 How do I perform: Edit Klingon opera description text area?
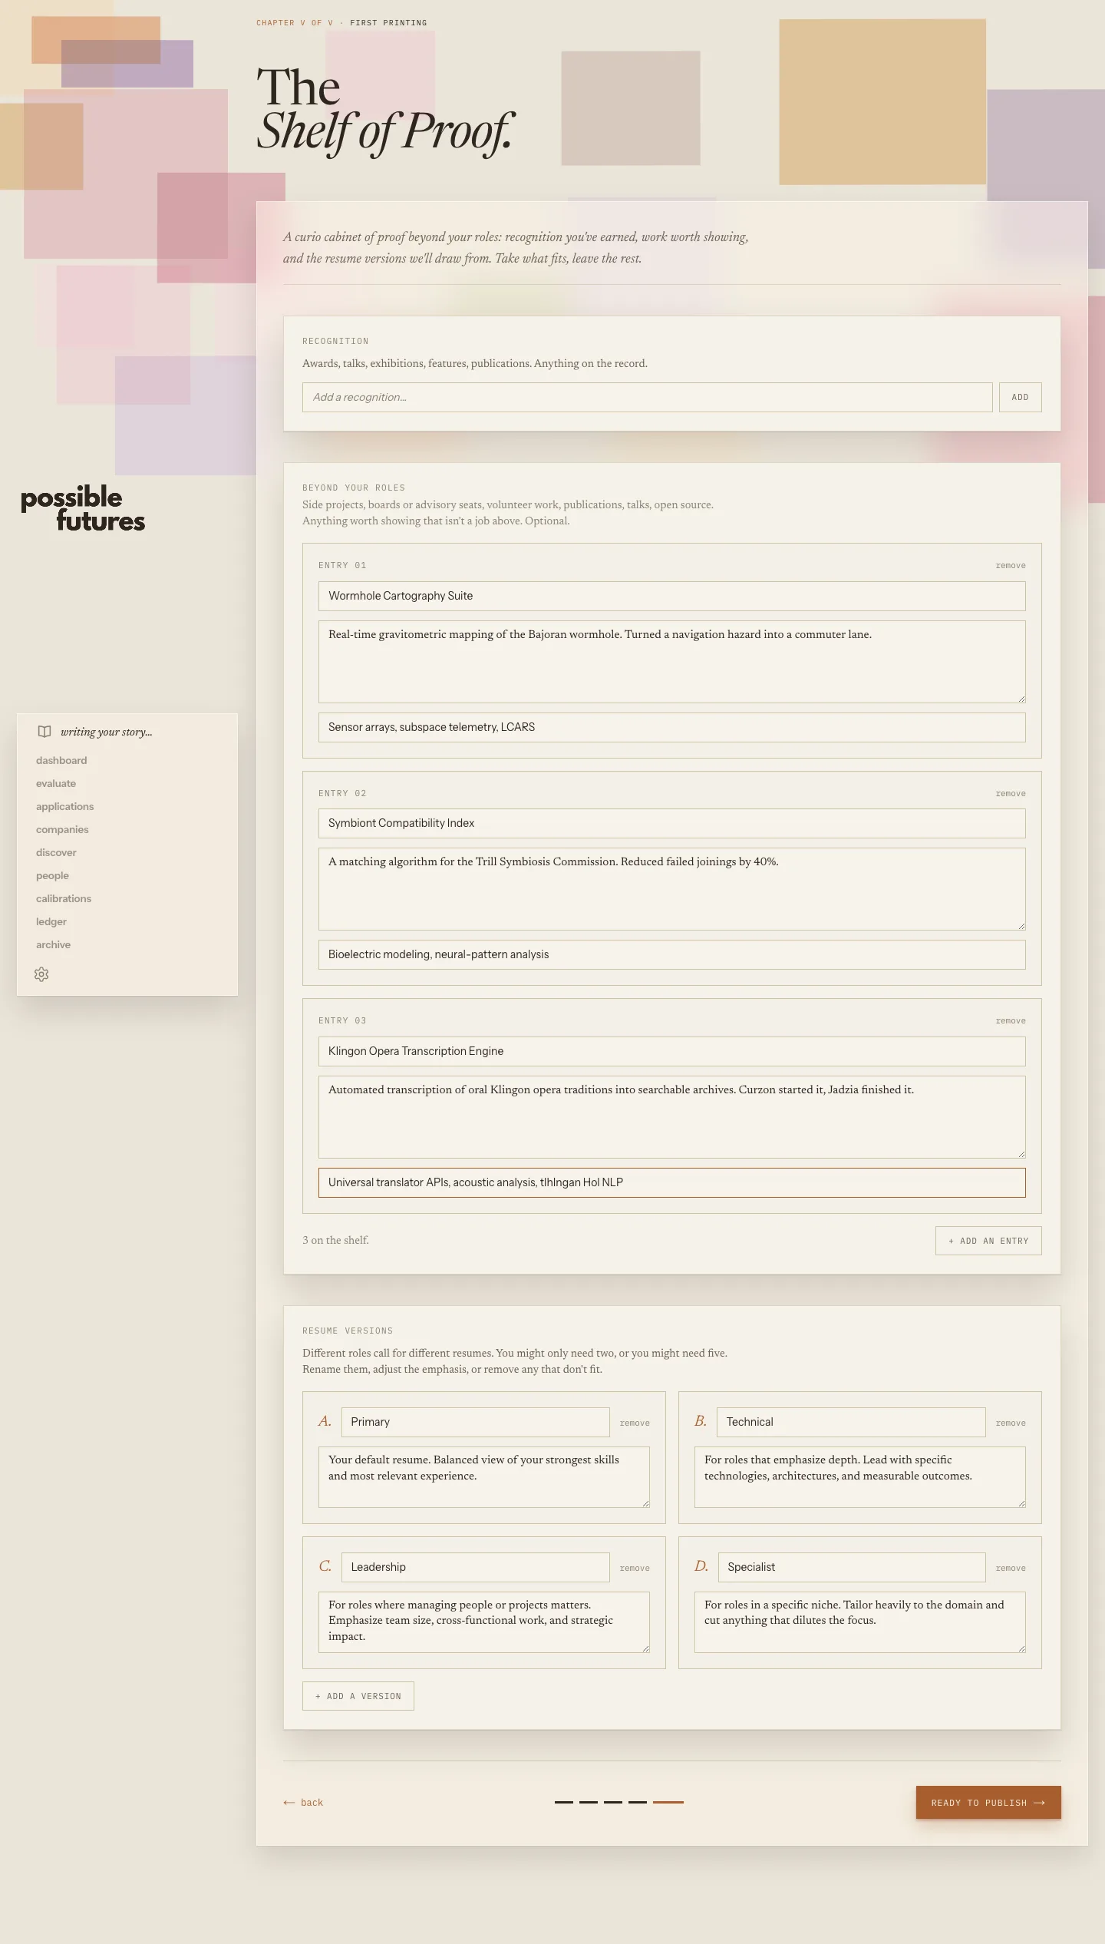[x=671, y=1117]
